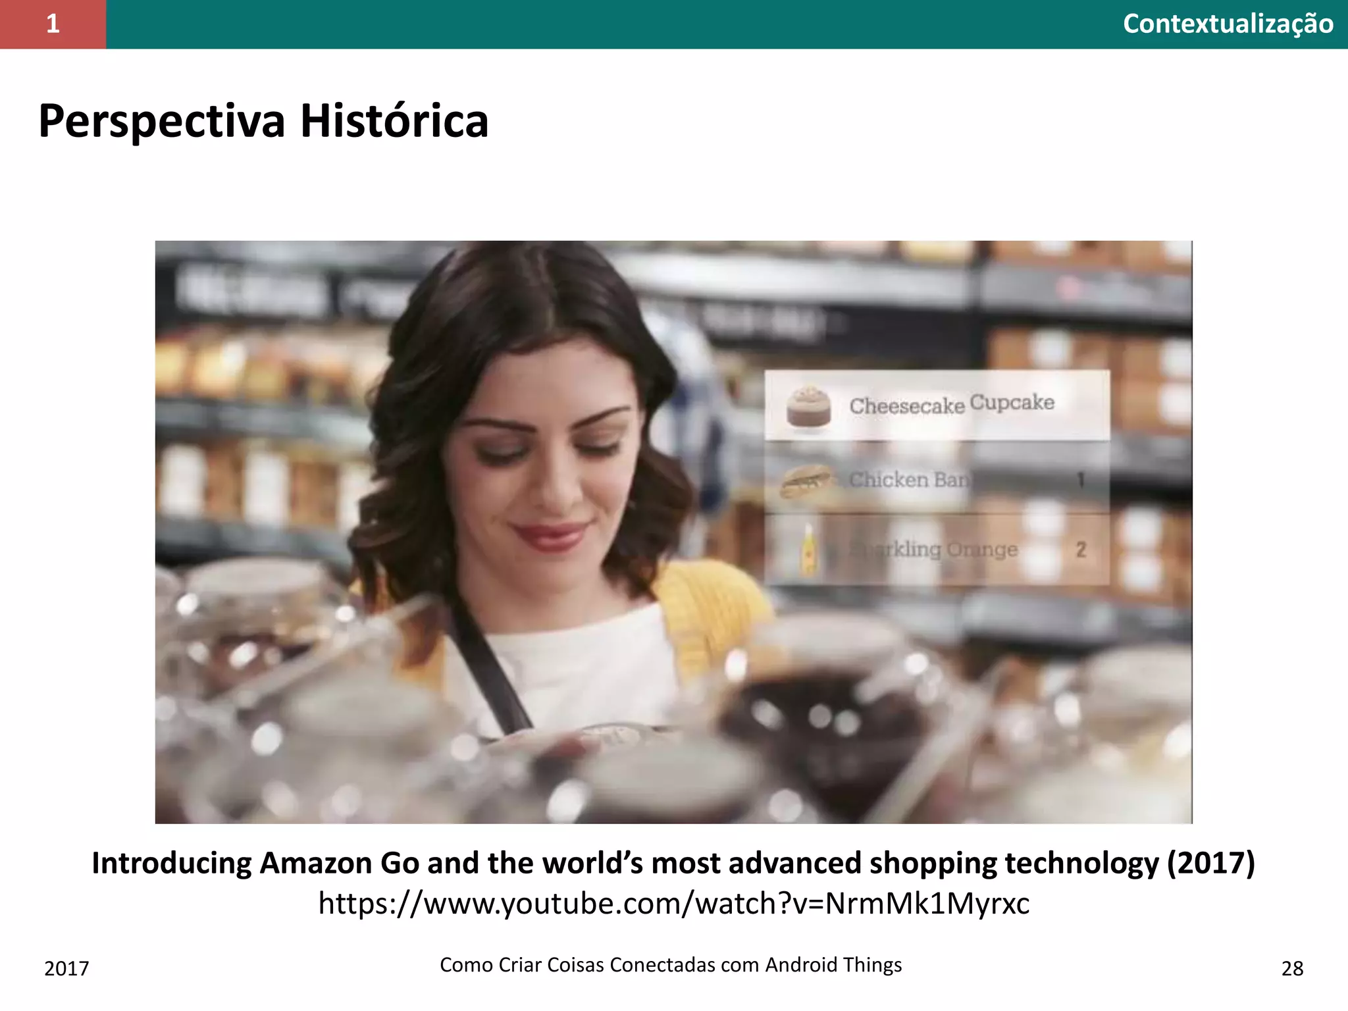This screenshot has width=1348, height=1011.
Task: Click the 'Chicken Ban' row text
Action: (909, 479)
